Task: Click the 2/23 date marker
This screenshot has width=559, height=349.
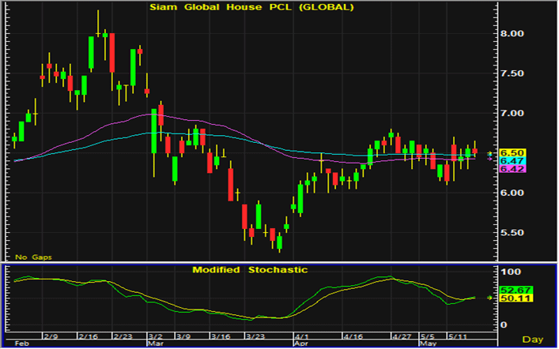Action: [123, 336]
